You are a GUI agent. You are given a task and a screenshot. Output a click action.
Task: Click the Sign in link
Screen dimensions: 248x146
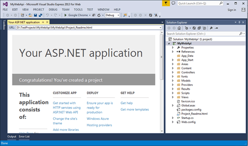tap(232, 10)
